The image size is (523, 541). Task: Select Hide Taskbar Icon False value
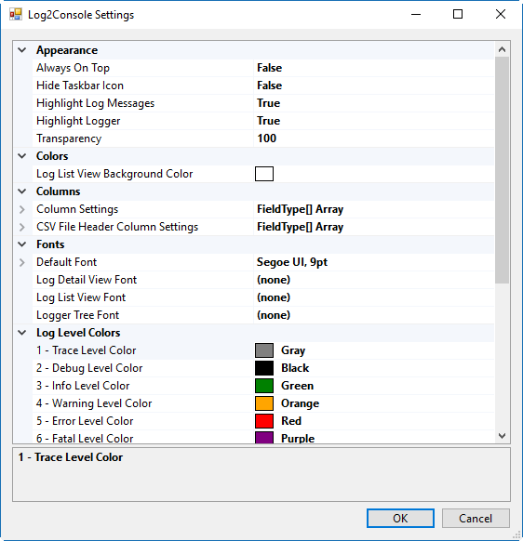click(x=270, y=86)
